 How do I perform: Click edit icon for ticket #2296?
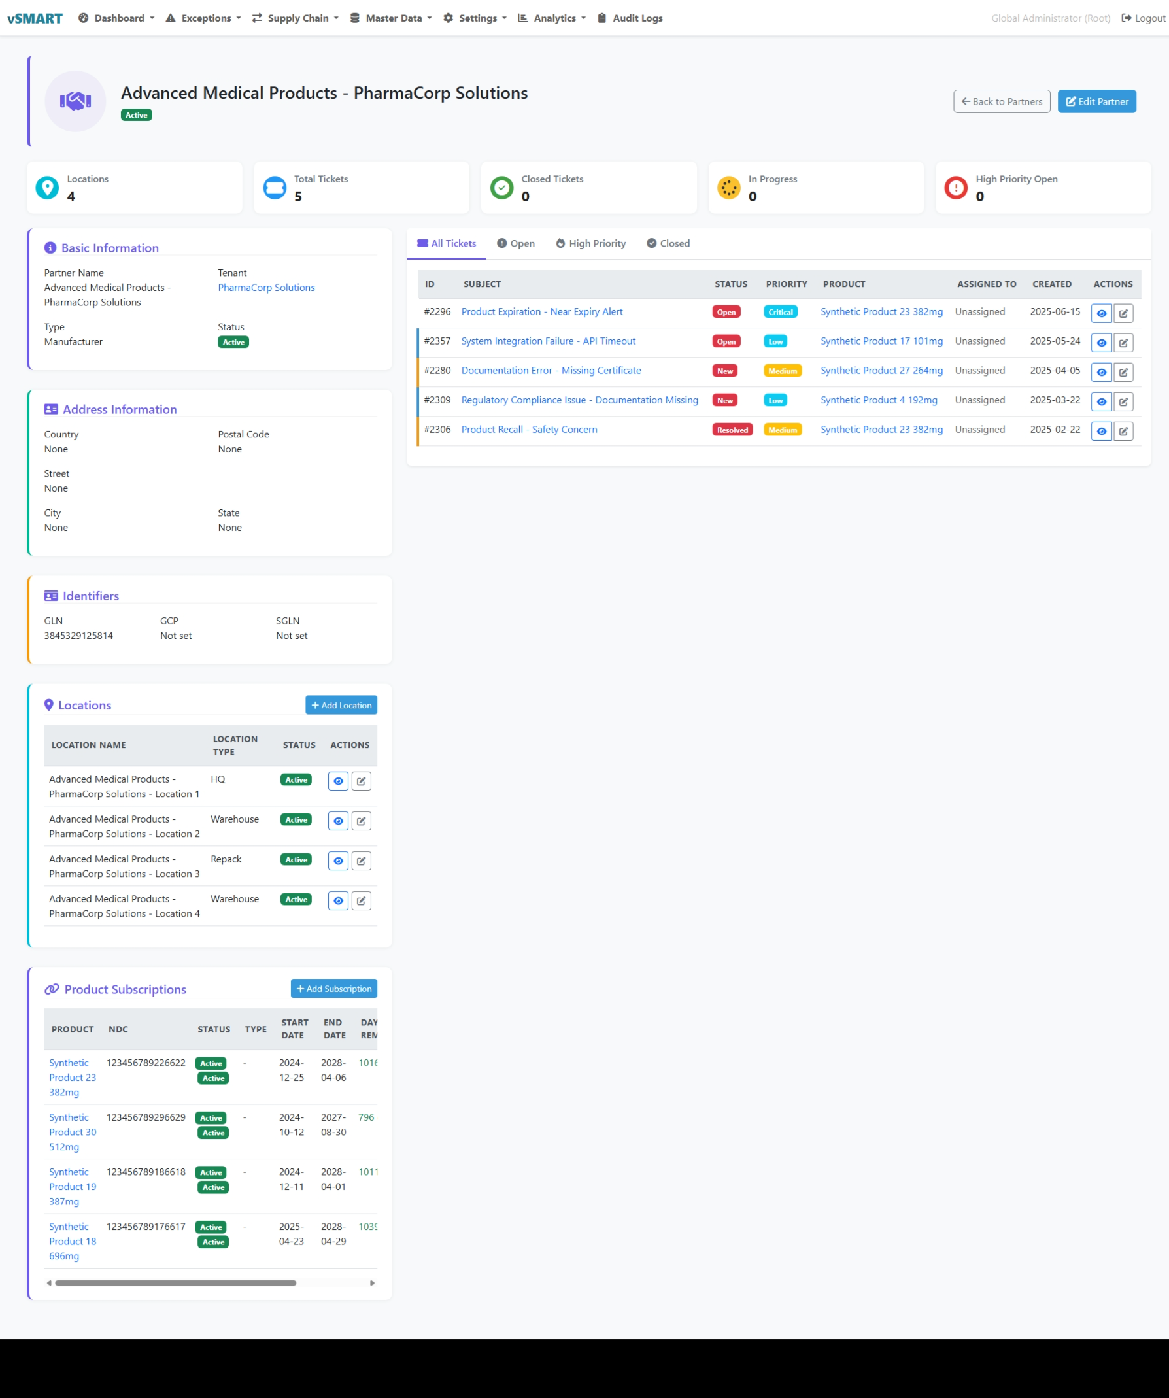[1123, 314]
